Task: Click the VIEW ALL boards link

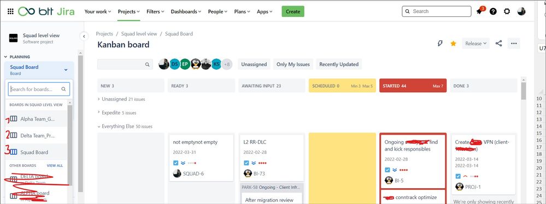Action: [x=55, y=166]
